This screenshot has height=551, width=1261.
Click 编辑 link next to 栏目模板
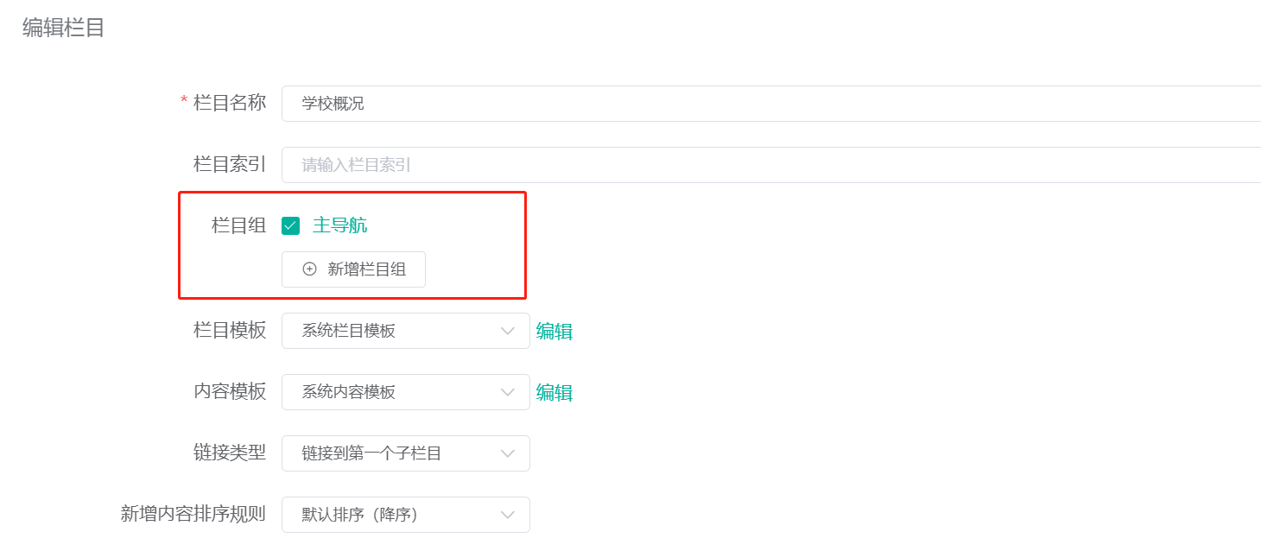(554, 331)
